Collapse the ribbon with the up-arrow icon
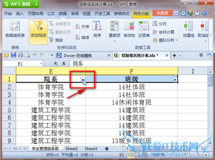 coord(176,13)
